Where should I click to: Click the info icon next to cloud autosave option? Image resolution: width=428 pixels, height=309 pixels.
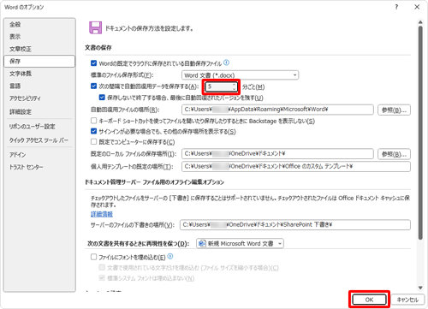tap(226, 62)
